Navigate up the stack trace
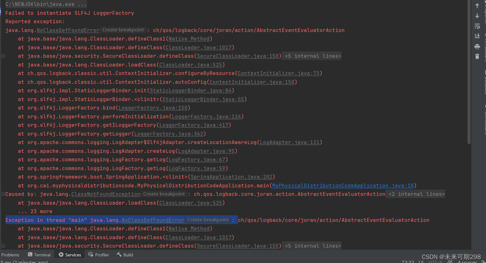The image size is (486, 263). (x=477, y=5)
